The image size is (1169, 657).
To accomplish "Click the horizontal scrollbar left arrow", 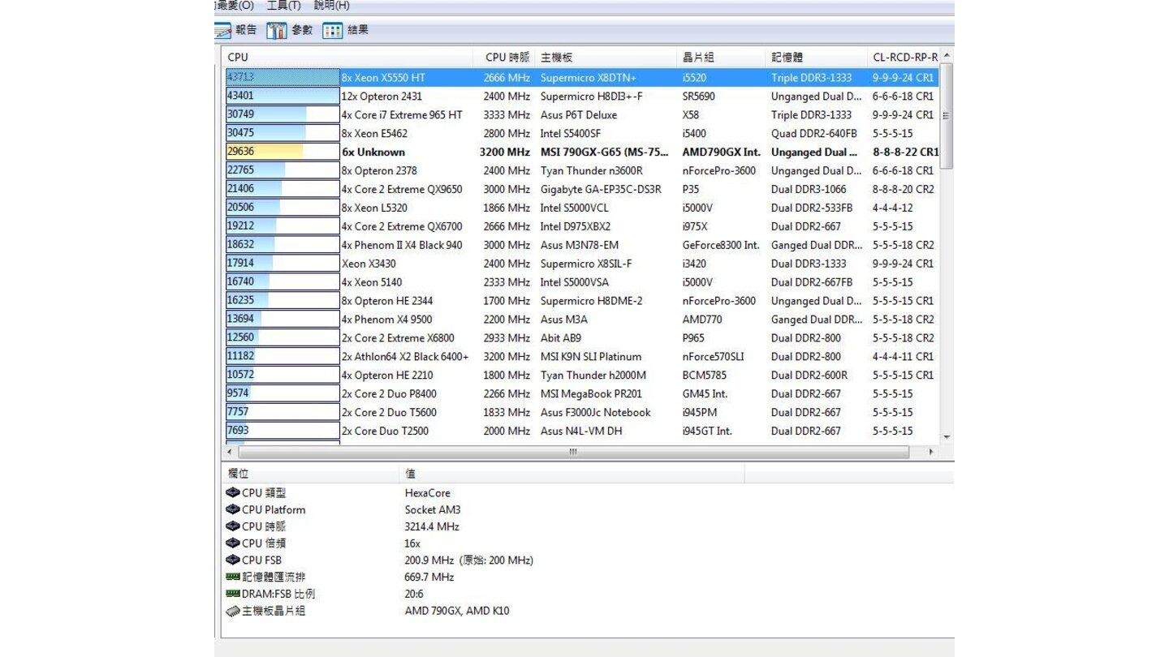I will (230, 452).
